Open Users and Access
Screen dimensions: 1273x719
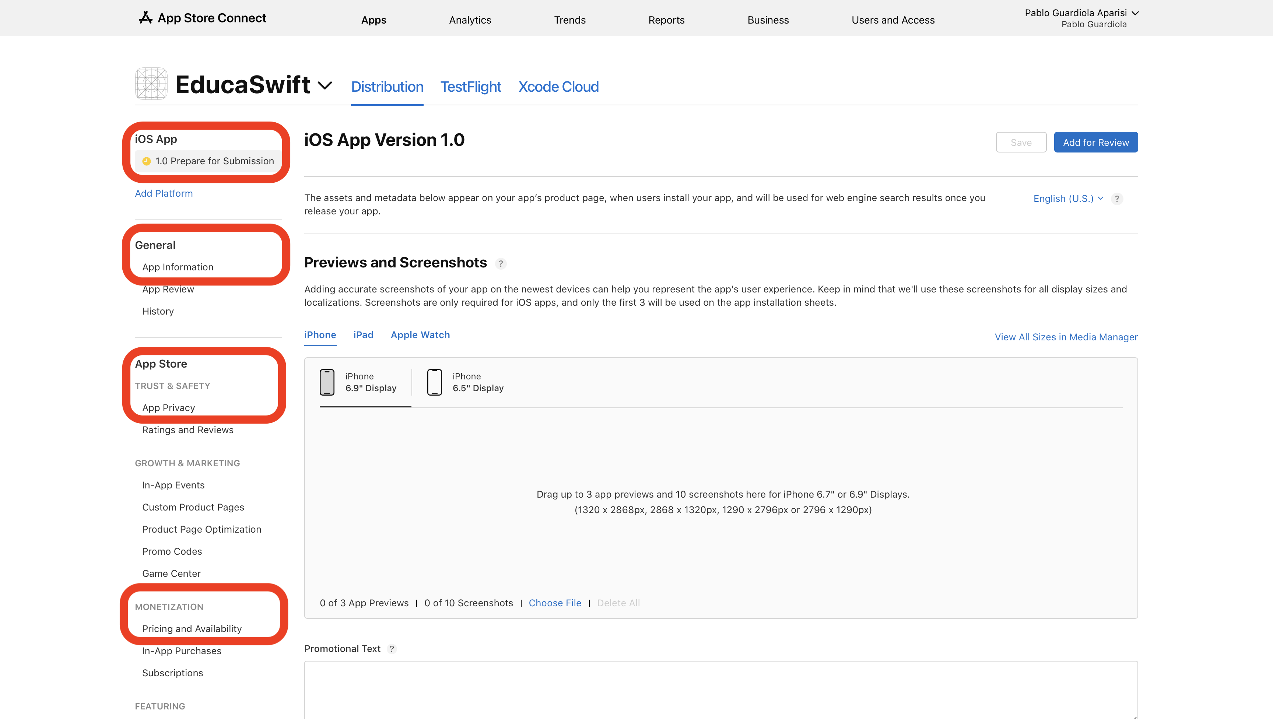point(893,20)
